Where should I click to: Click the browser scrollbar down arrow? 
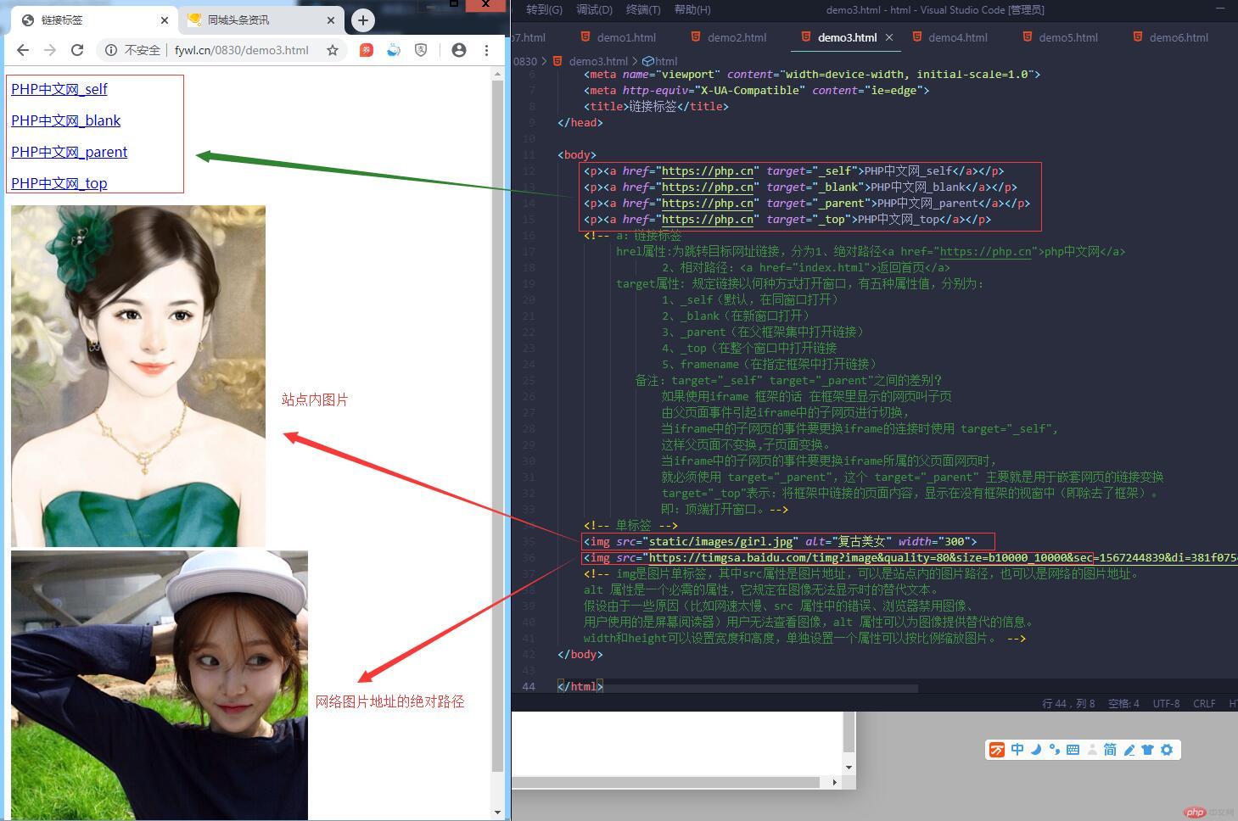[498, 812]
